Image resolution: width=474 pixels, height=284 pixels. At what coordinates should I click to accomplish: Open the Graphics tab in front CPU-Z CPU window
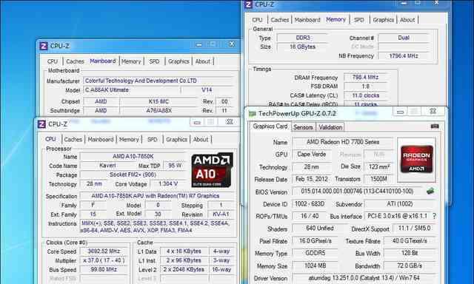[176, 140]
